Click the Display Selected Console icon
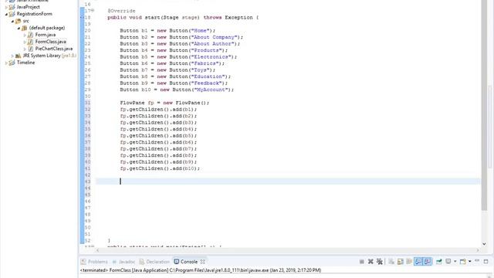The width and height of the screenshot is (494, 278). coord(448,261)
